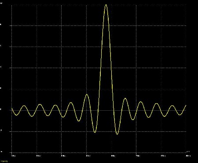Click the fifth x-axis tick label from left

click(113, 156)
